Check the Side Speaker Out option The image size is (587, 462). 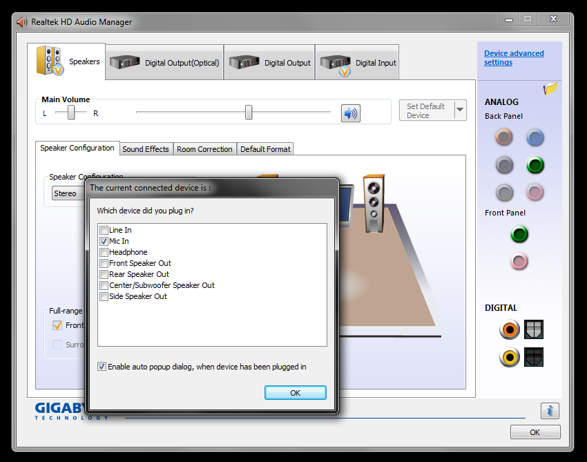pos(104,296)
